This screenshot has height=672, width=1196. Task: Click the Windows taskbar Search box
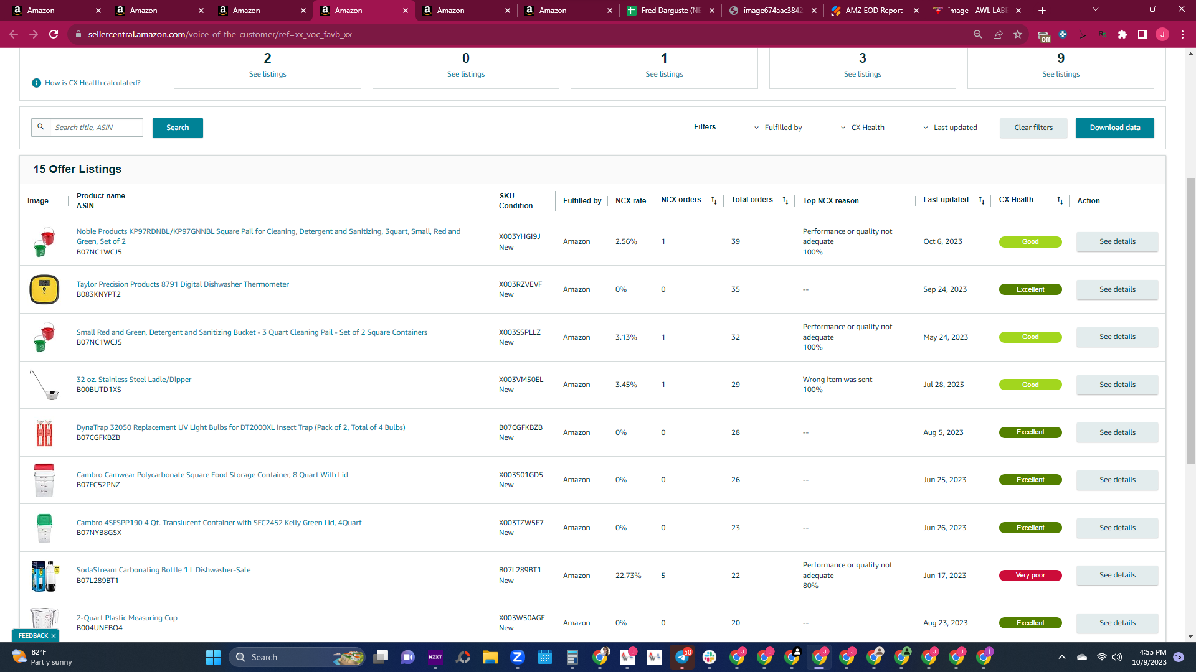pyautogui.click(x=297, y=657)
